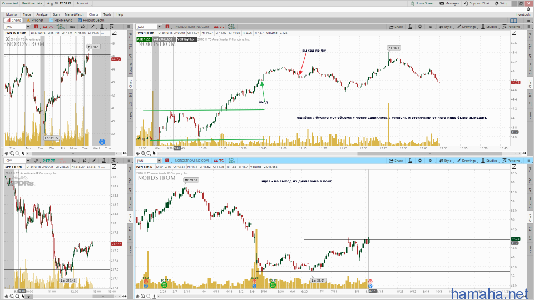Open the 1m timeframe selector in SPY chart

click(73, 161)
